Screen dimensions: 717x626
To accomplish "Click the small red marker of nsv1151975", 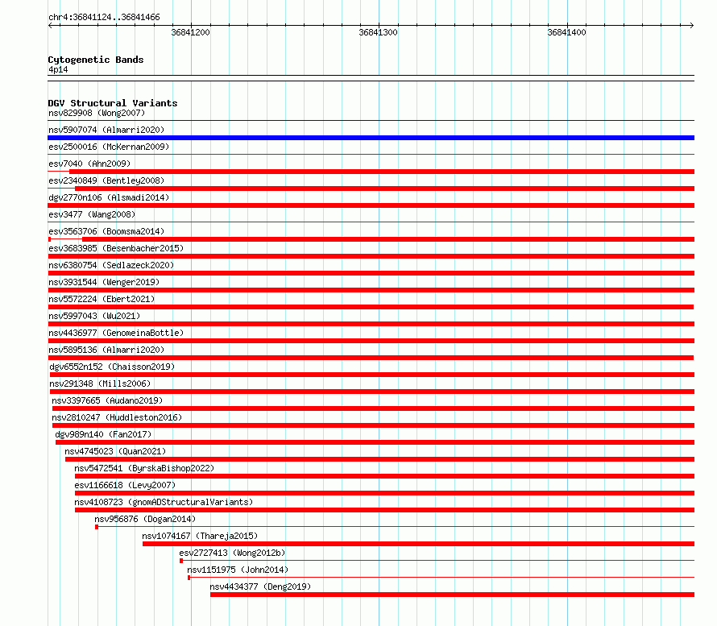I will (189, 578).
